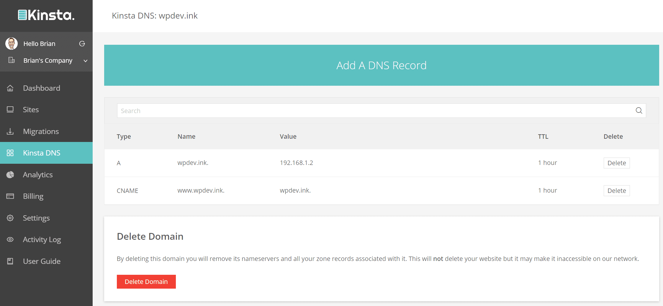Click the TTL column header
663x306 pixels.
click(x=543, y=136)
